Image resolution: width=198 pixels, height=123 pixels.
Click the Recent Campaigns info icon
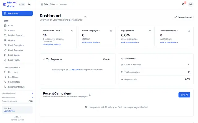[90, 95]
